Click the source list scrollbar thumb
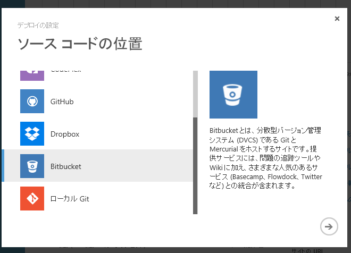The width and height of the screenshot is (351, 253). pos(195,165)
